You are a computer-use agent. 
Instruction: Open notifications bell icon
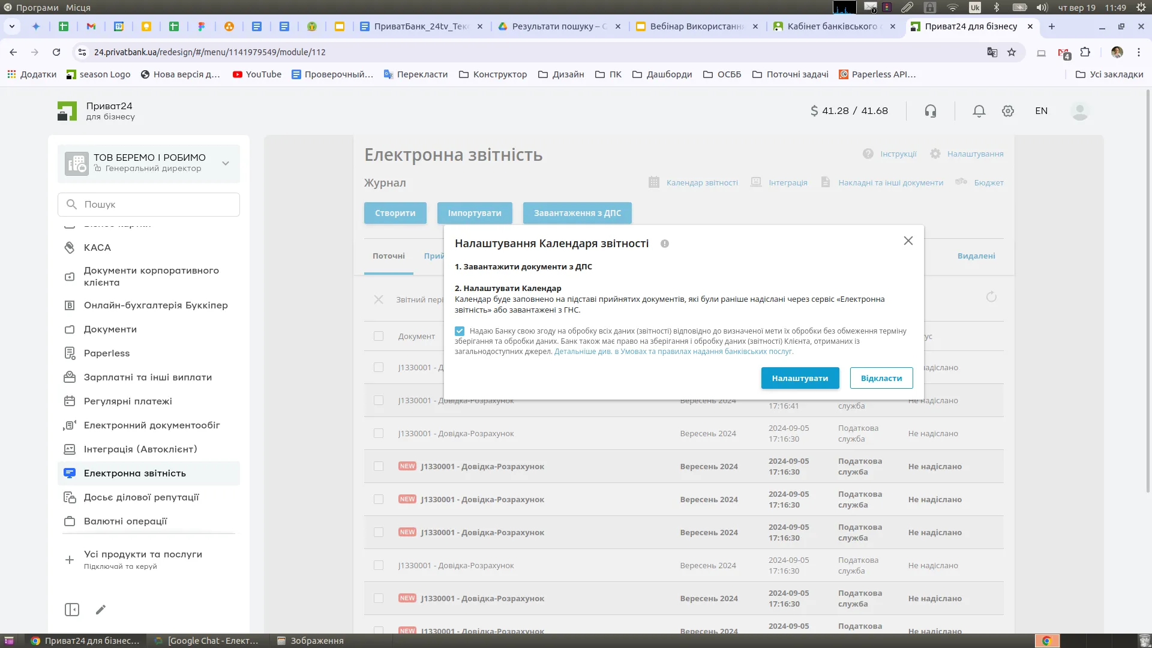tap(979, 111)
